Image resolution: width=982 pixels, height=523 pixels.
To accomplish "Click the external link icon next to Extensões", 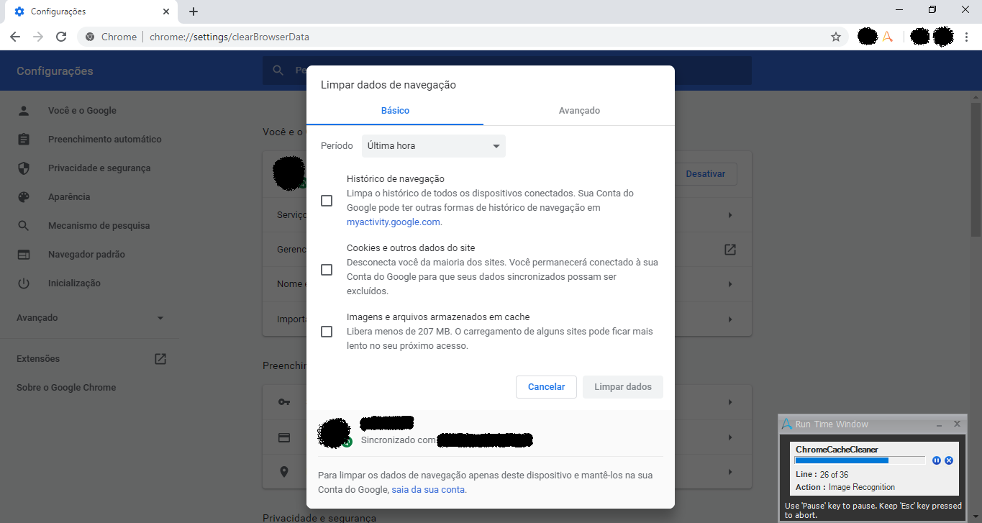I will [160, 358].
